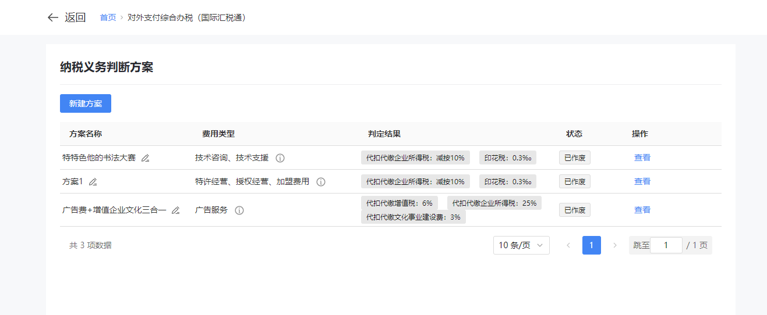This screenshot has height=315, width=767.
Task: Open 查看 for the 方案1 row
Action: point(642,181)
